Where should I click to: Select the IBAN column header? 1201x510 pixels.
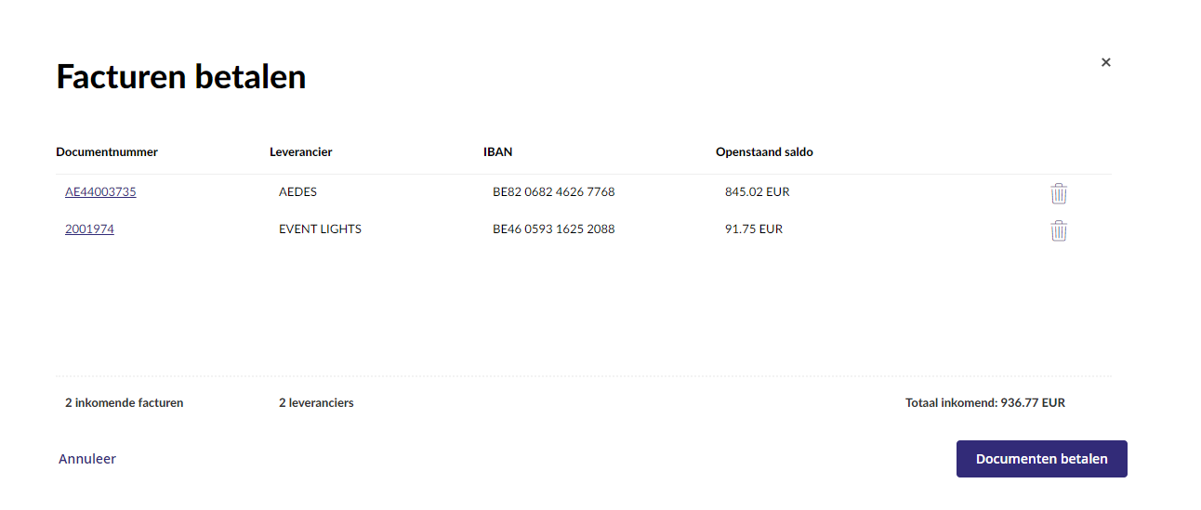pyautogui.click(x=497, y=152)
